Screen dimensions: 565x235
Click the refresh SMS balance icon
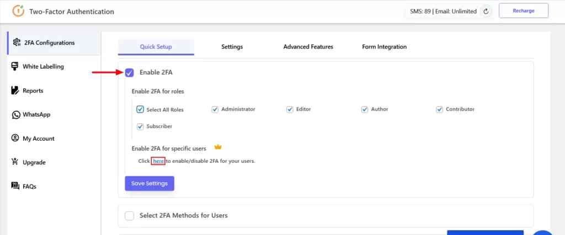click(x=486, y=11)
